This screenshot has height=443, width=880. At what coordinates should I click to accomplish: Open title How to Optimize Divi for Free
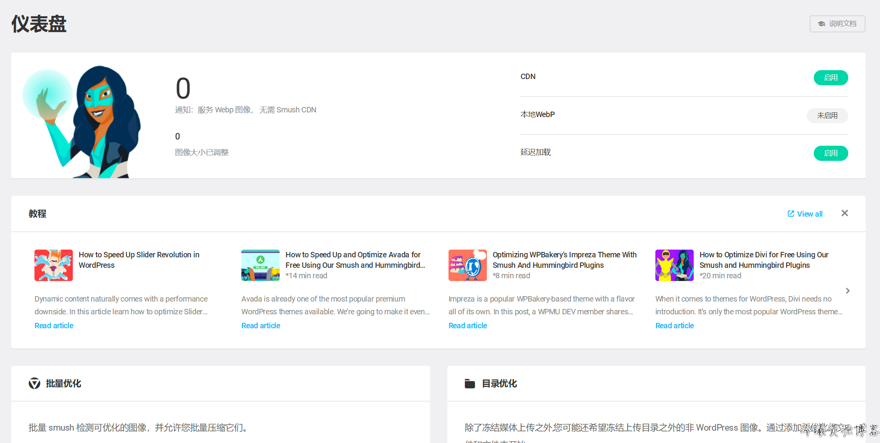(764, 260)
